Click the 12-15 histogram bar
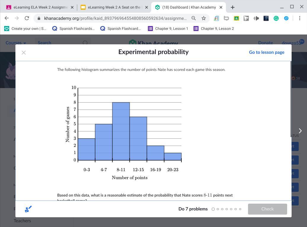The width and height of the screenshot is (307, 227). [138, 139]
